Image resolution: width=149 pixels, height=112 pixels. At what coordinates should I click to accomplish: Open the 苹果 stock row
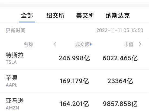pos(74,81)
